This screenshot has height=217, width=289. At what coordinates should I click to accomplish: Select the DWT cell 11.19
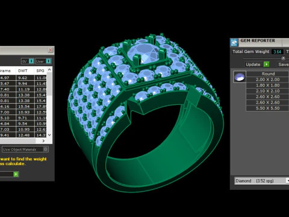pyautogui.click(x=25, y=89)
